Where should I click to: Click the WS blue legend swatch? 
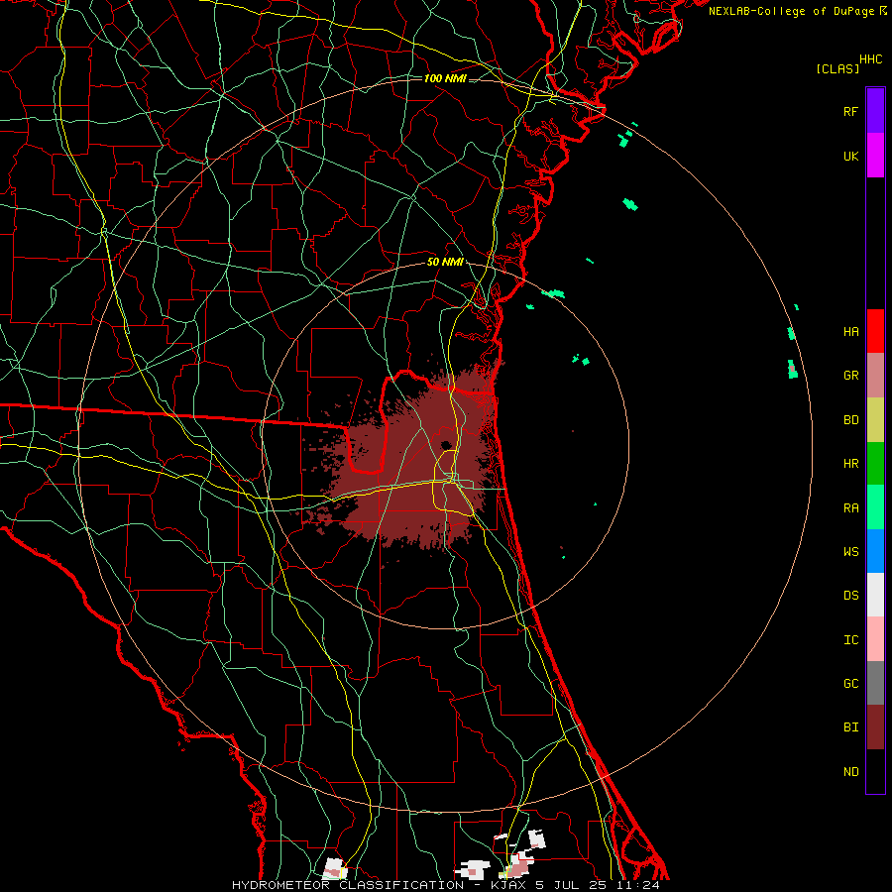(875, 551)
